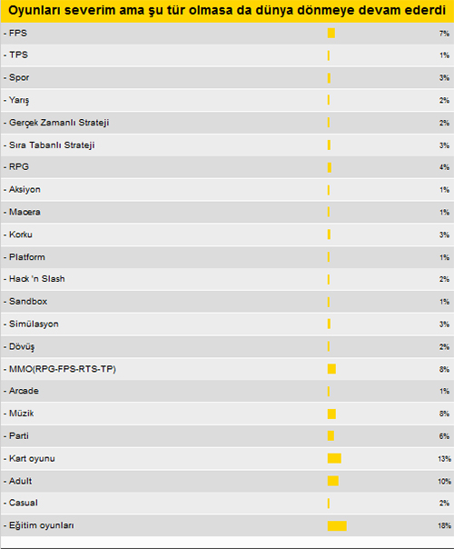Select the FPS row label
Screen dimensions: 454x549
point(15,34)
